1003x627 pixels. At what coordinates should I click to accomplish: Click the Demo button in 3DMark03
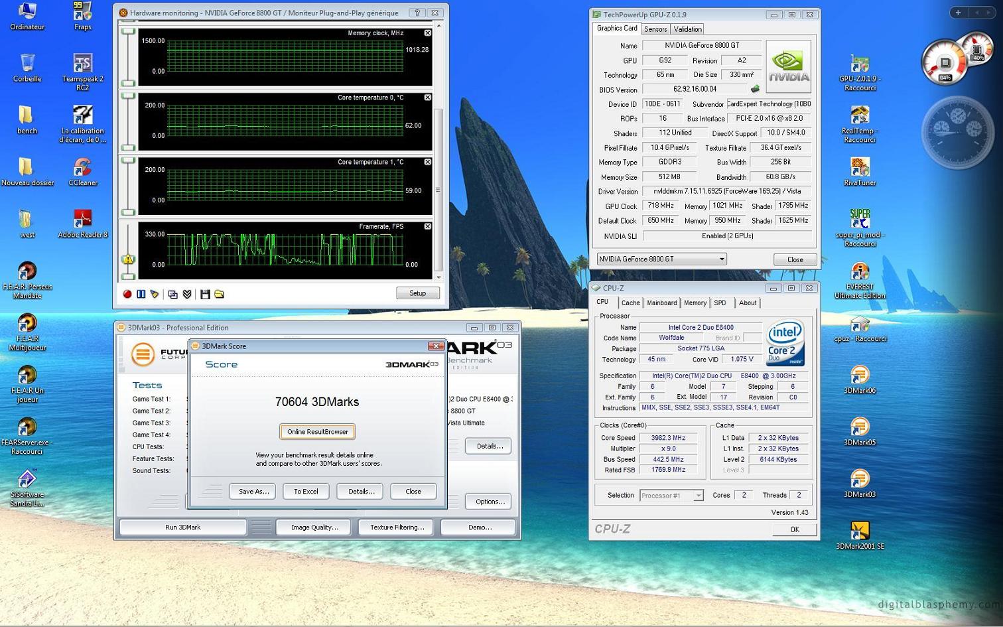point(480,527)
